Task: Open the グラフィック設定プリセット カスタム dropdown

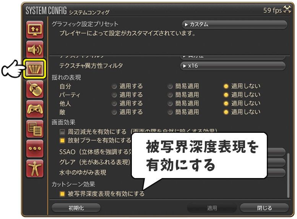Action: click(234, 25)
